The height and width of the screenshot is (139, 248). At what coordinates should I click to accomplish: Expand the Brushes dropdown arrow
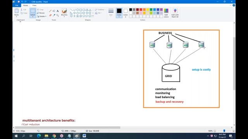click(64, 16)
